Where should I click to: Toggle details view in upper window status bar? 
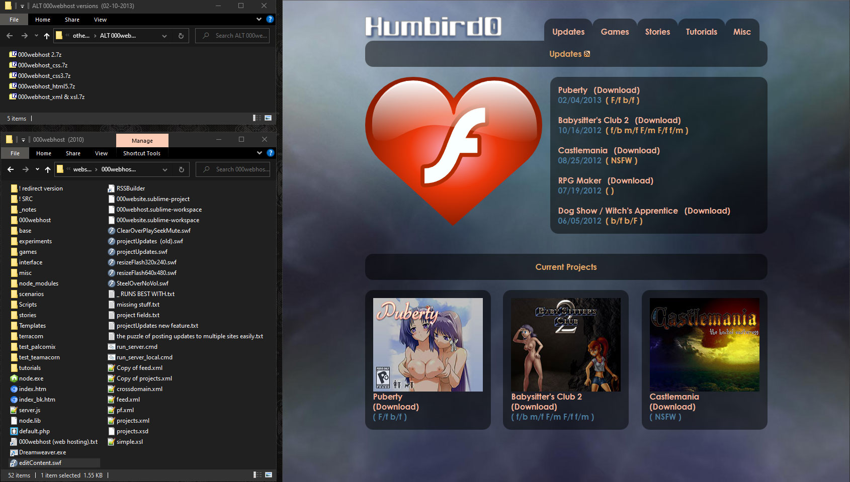click(257, 118)
